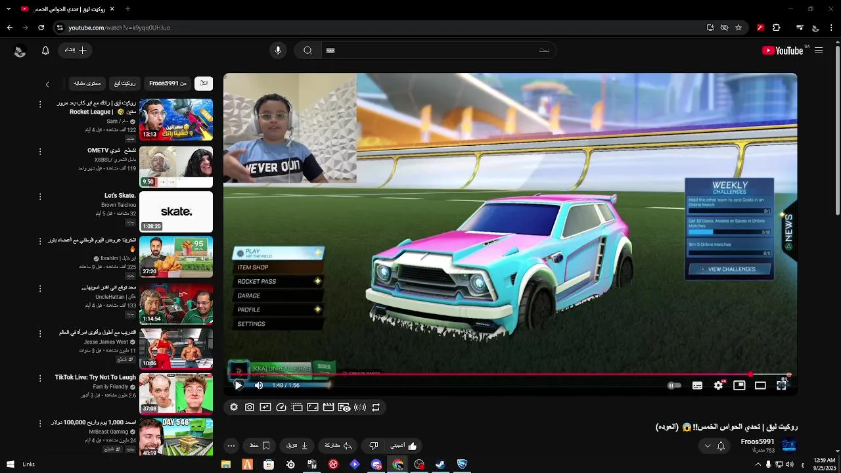This screenshot has height=473, width=841.
Task: Go back in Chrome browser
Action: coord(9,28)
